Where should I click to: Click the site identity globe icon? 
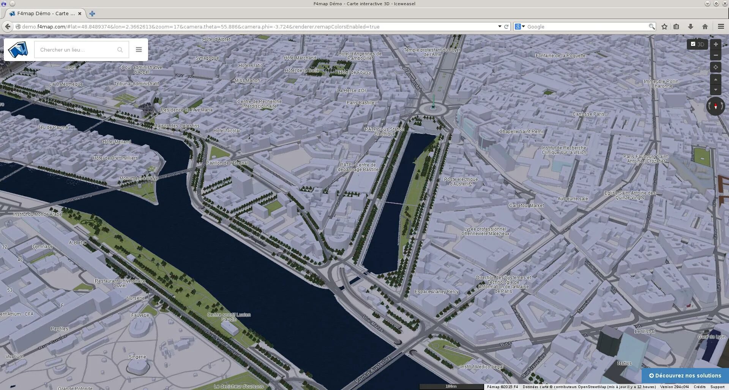[18, 27]
